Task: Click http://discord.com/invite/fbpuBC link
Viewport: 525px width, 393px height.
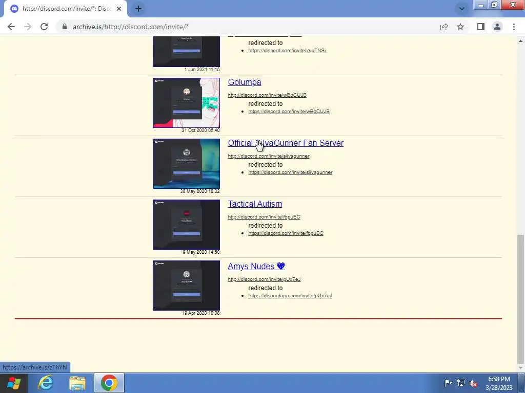Action: pos(264,217)
